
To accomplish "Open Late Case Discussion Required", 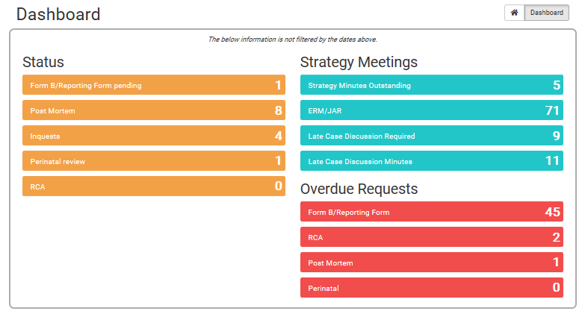I will [431, 136].
